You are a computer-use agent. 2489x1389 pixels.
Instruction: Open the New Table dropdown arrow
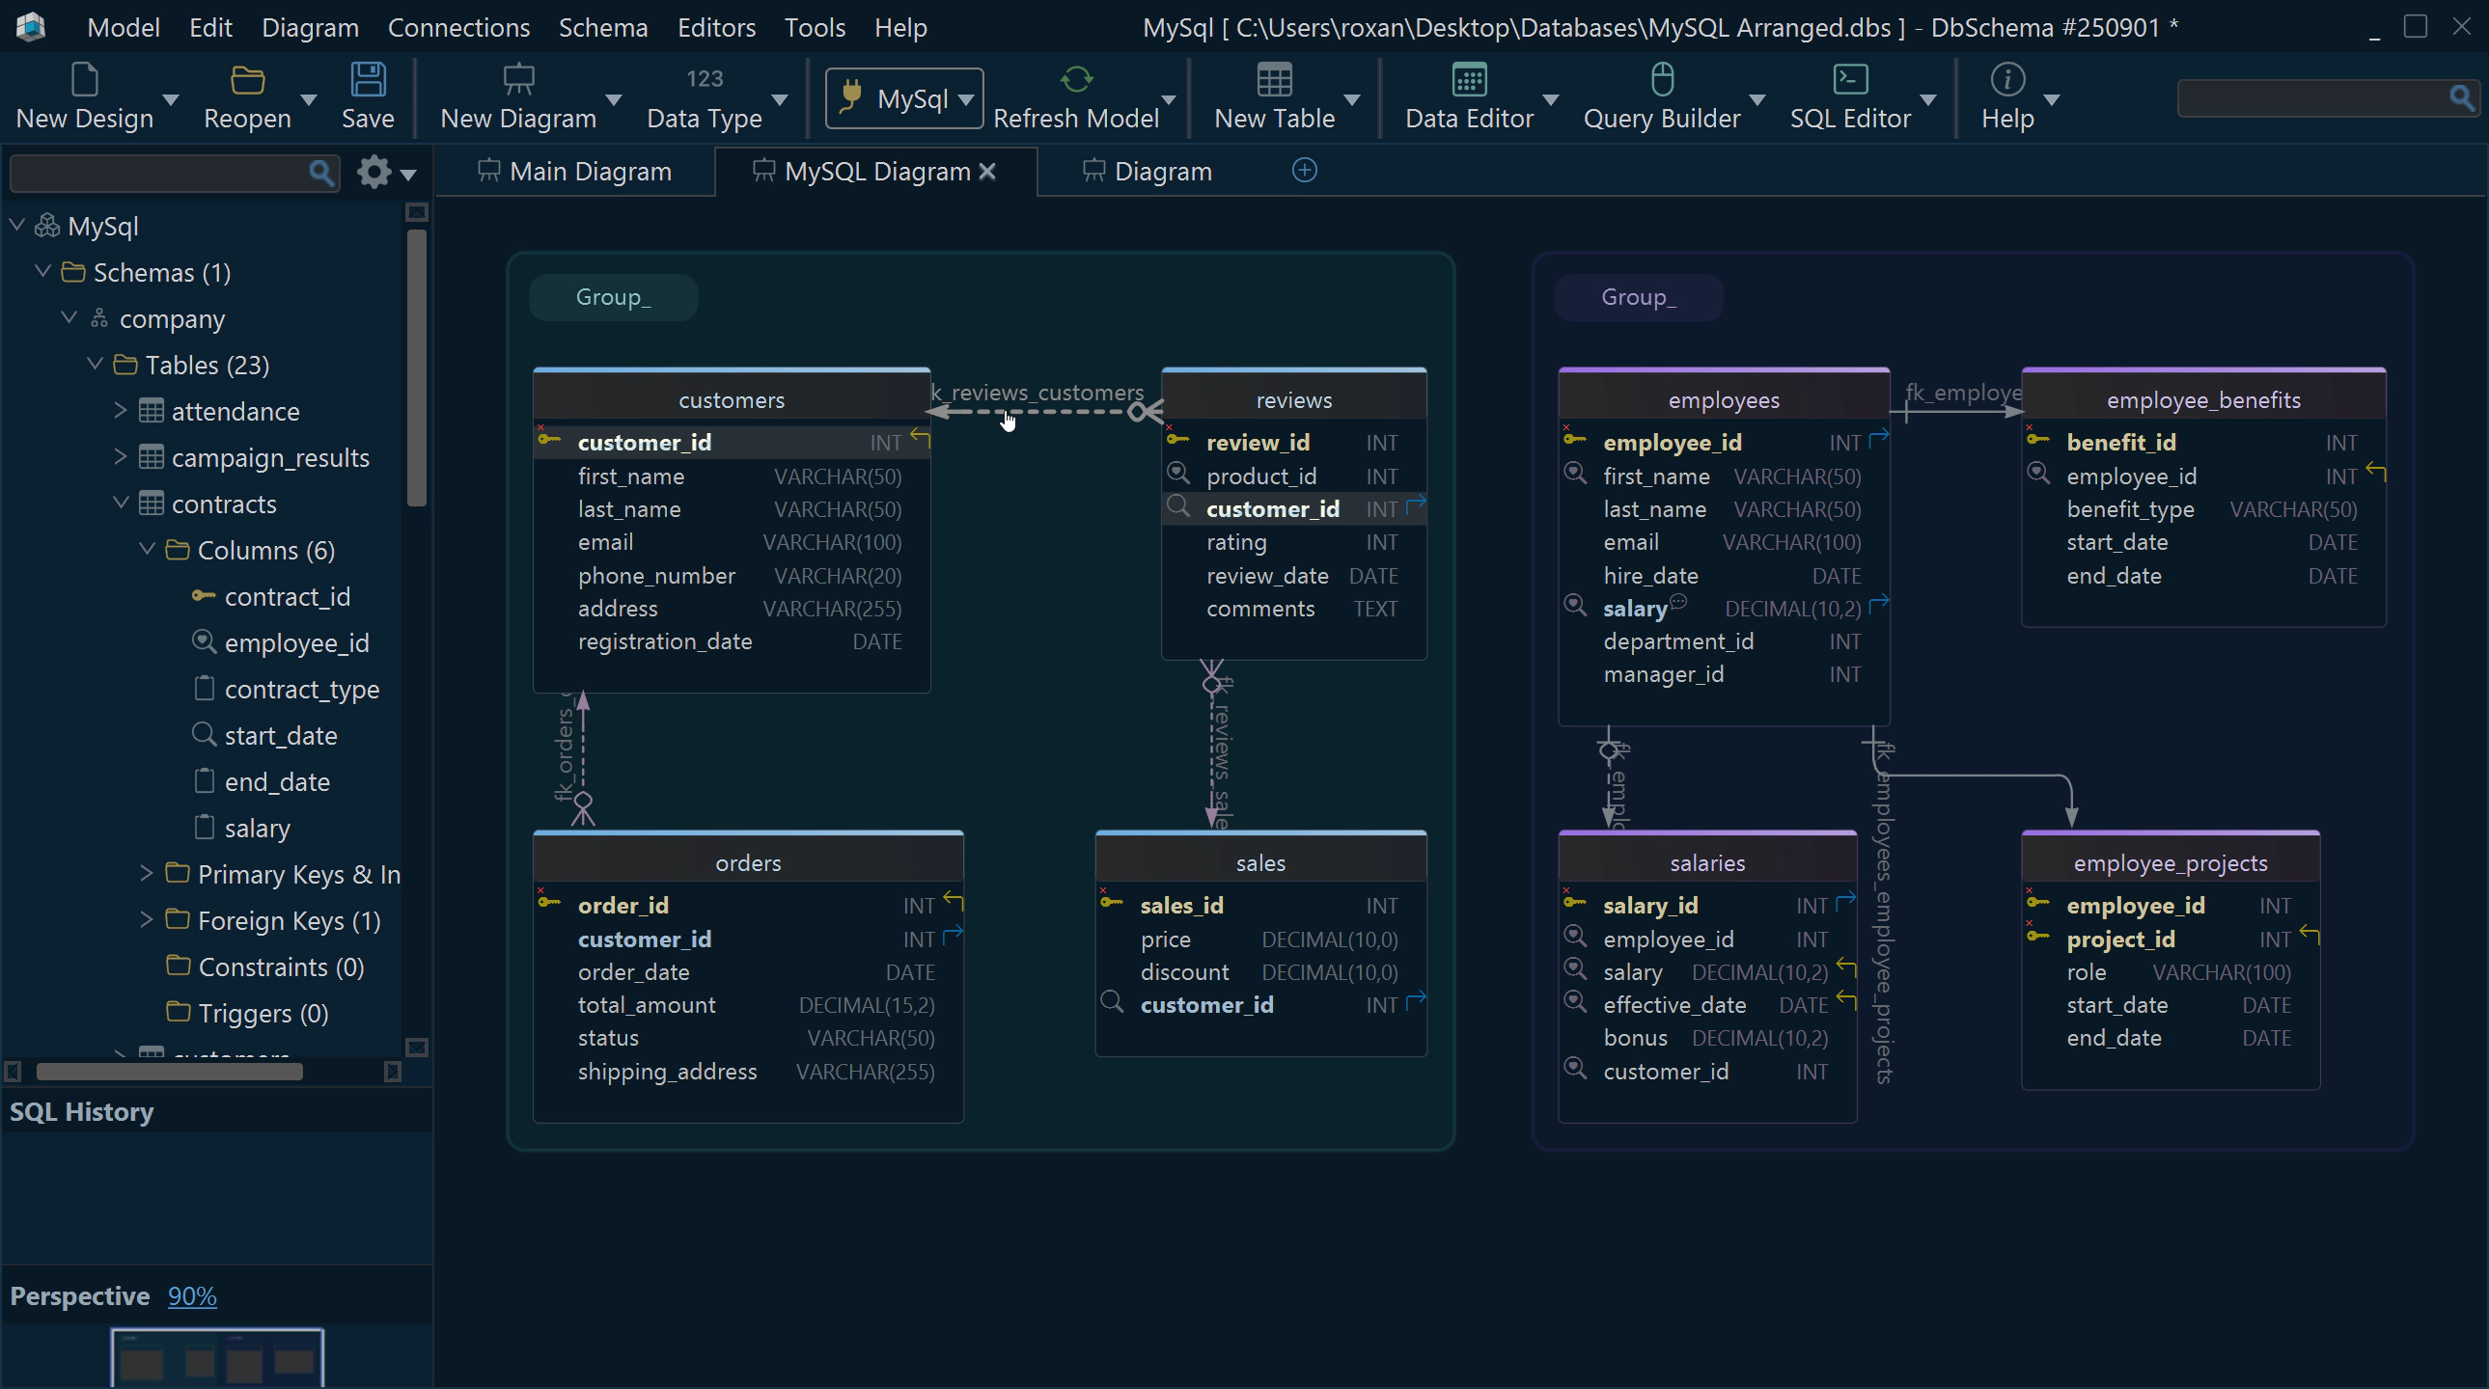(x=1353, y=99)
